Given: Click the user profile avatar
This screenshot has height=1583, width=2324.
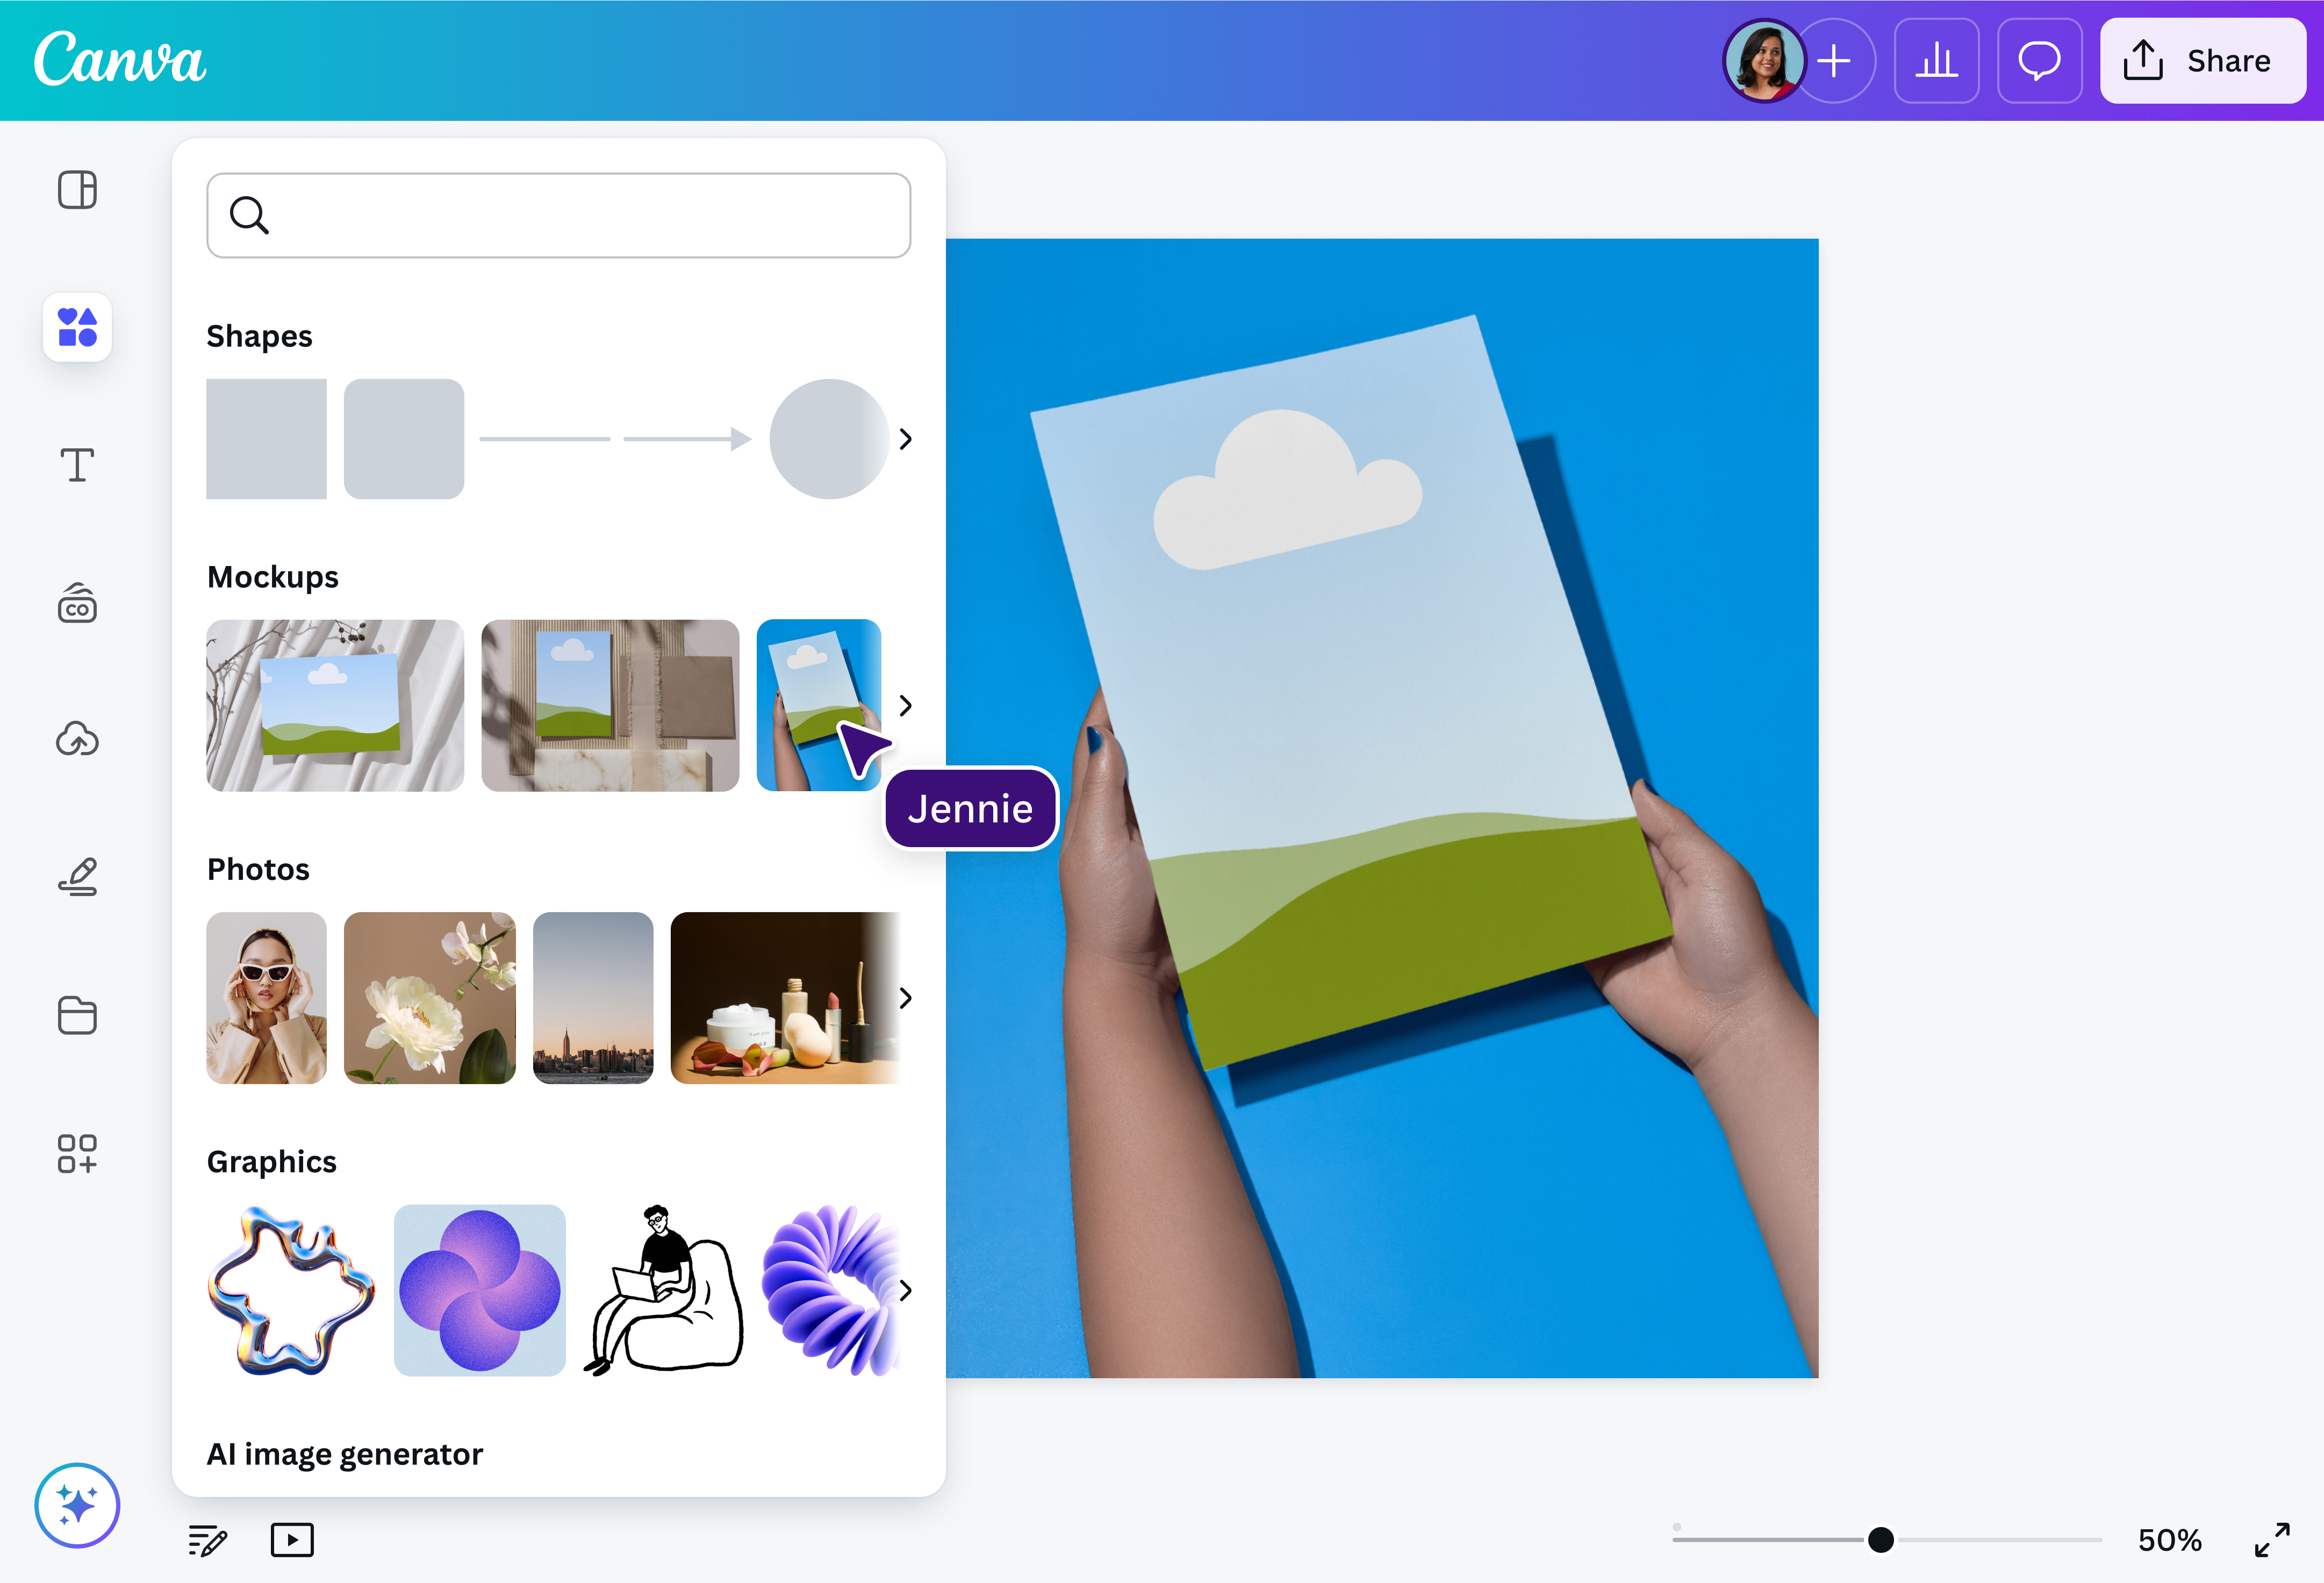Looking at the screenshot, I should (x=1763, y=60).
